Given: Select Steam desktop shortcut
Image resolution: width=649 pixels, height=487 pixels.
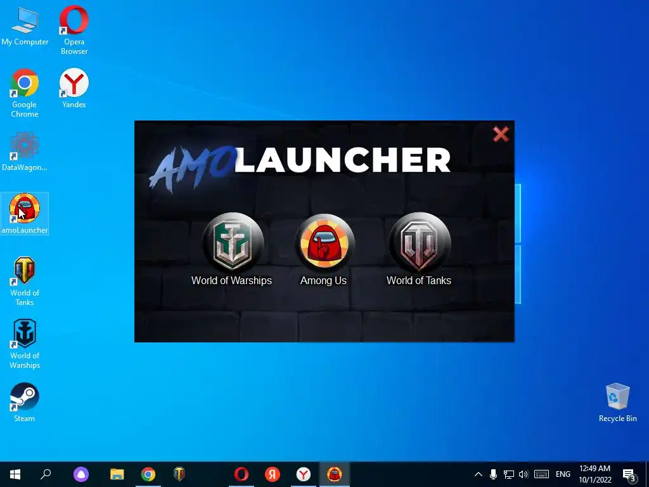Looking at the screenshot, I should click(x=25, y=403).
